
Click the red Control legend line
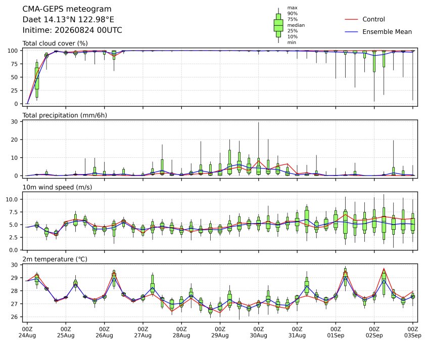351,19
